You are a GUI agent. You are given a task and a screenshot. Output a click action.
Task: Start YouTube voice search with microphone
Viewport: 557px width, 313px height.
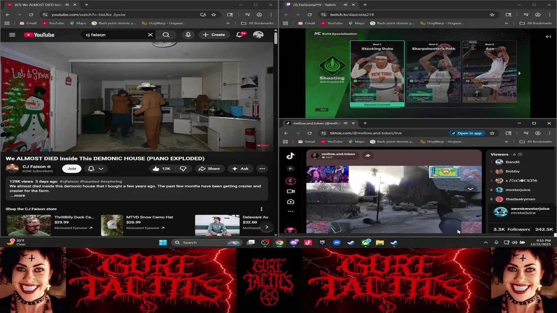click(188, 35)
